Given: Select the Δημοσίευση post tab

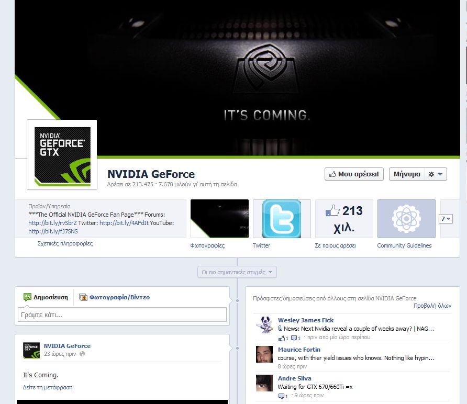Looking at the screenshot, I should click(46, 297).
